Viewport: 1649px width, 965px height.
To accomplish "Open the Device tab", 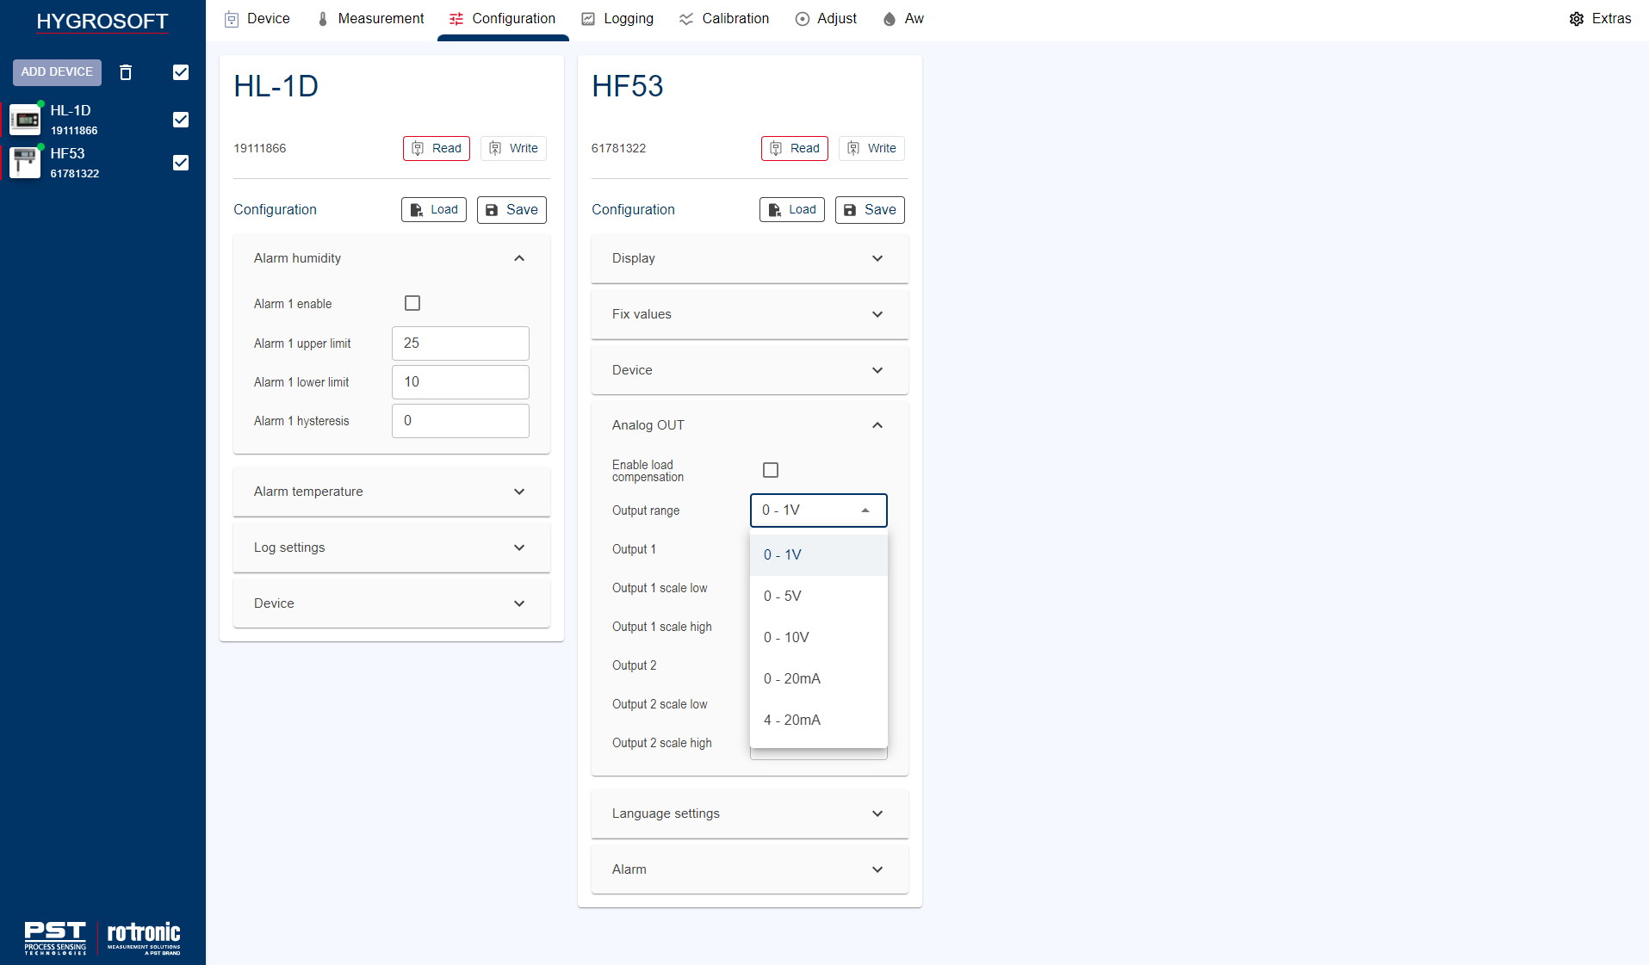I will (257, 19).
